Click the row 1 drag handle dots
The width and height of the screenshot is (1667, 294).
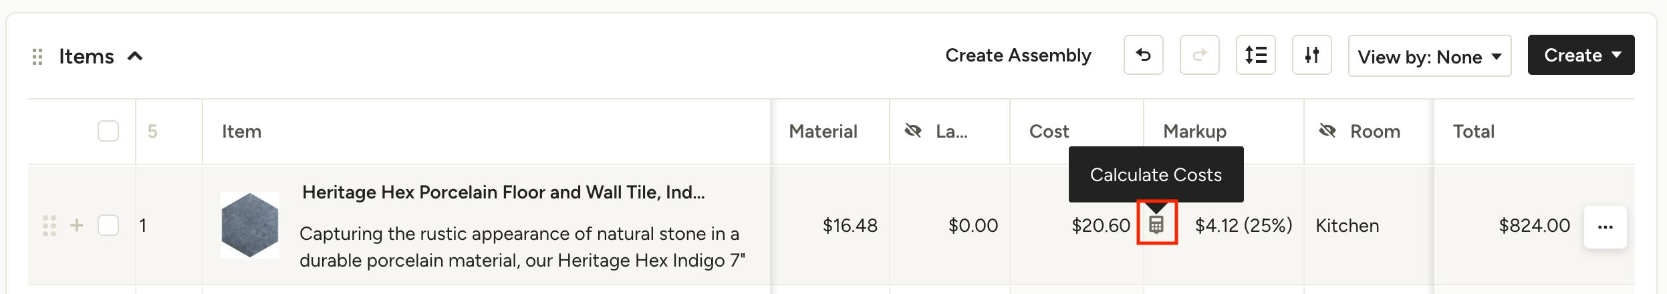(49, 226)
